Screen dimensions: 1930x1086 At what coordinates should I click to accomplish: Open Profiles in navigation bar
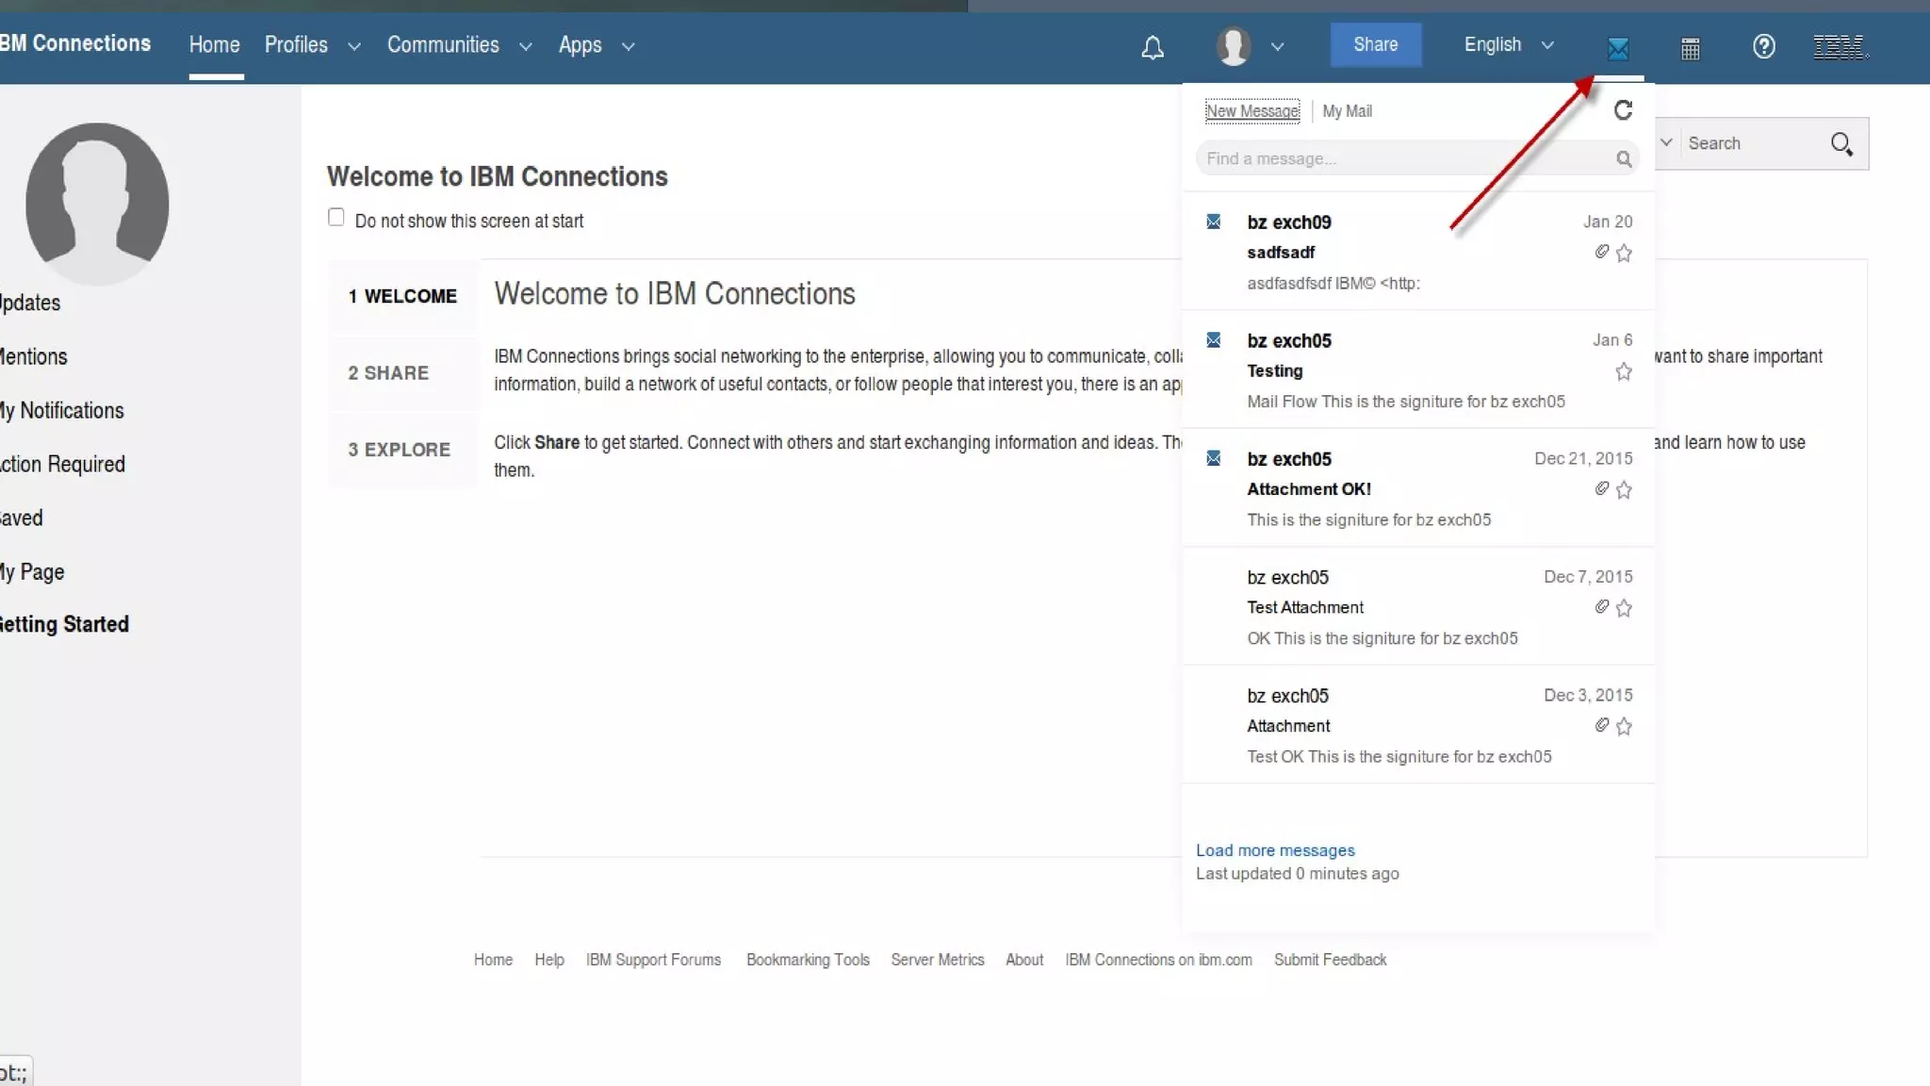[296, 44]
